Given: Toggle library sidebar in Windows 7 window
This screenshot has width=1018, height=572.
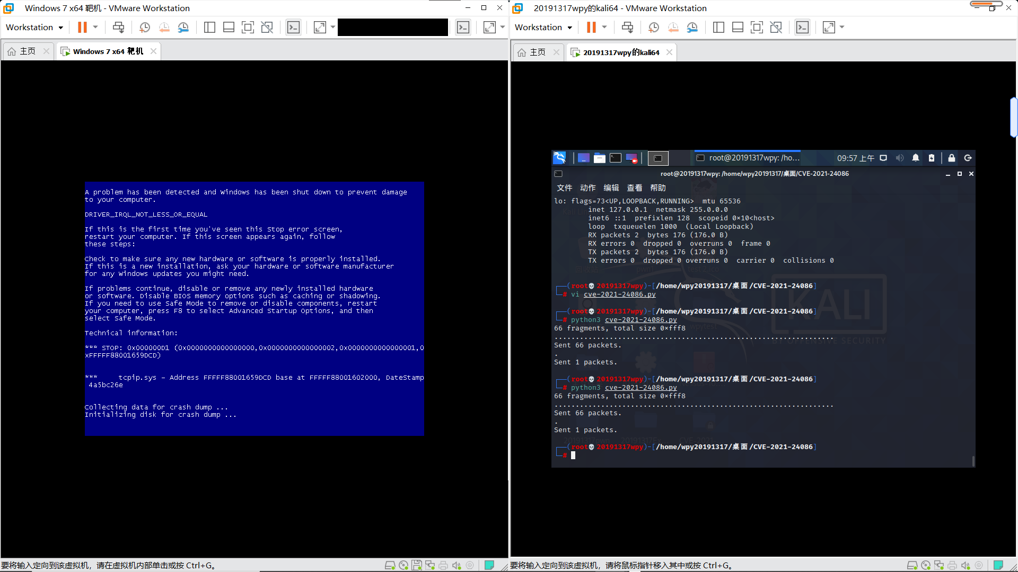Looking at the screenshot, I should tap(209, 27).
